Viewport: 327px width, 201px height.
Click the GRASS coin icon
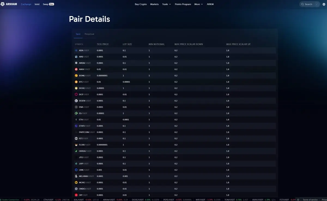(x=76, y=151)
